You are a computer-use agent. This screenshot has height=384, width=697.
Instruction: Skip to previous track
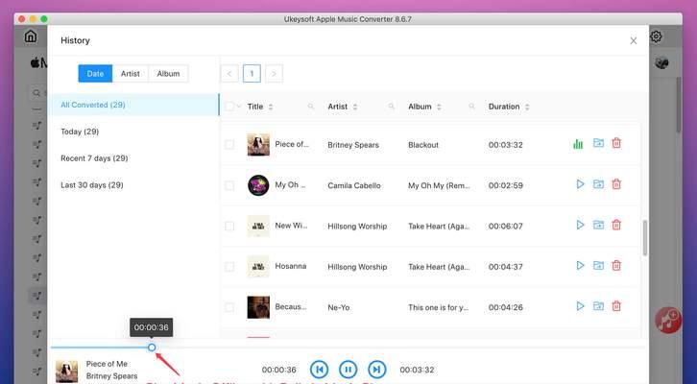319,370
